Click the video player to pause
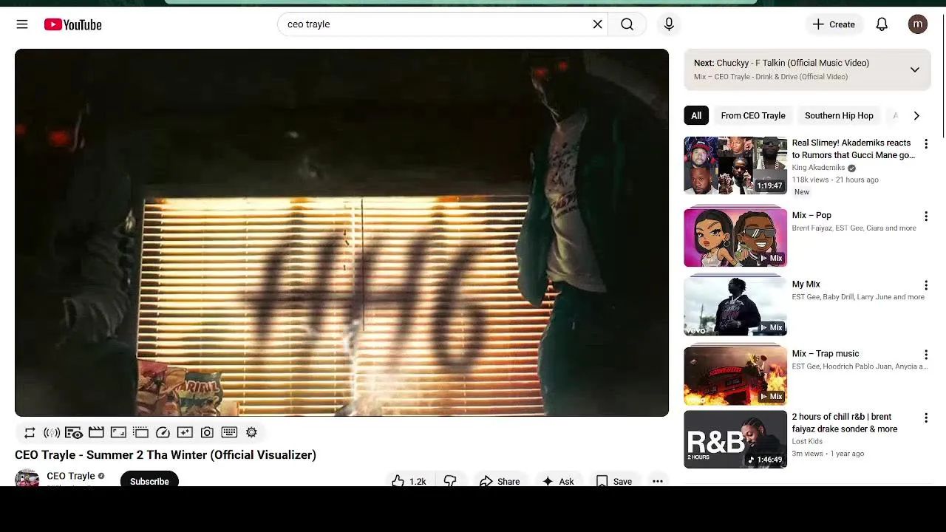This screenshot has width=946, height=532. (x=341, y=233)
